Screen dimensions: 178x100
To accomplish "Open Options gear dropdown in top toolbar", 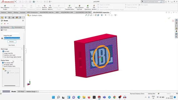I will click(x=51, y=2).
